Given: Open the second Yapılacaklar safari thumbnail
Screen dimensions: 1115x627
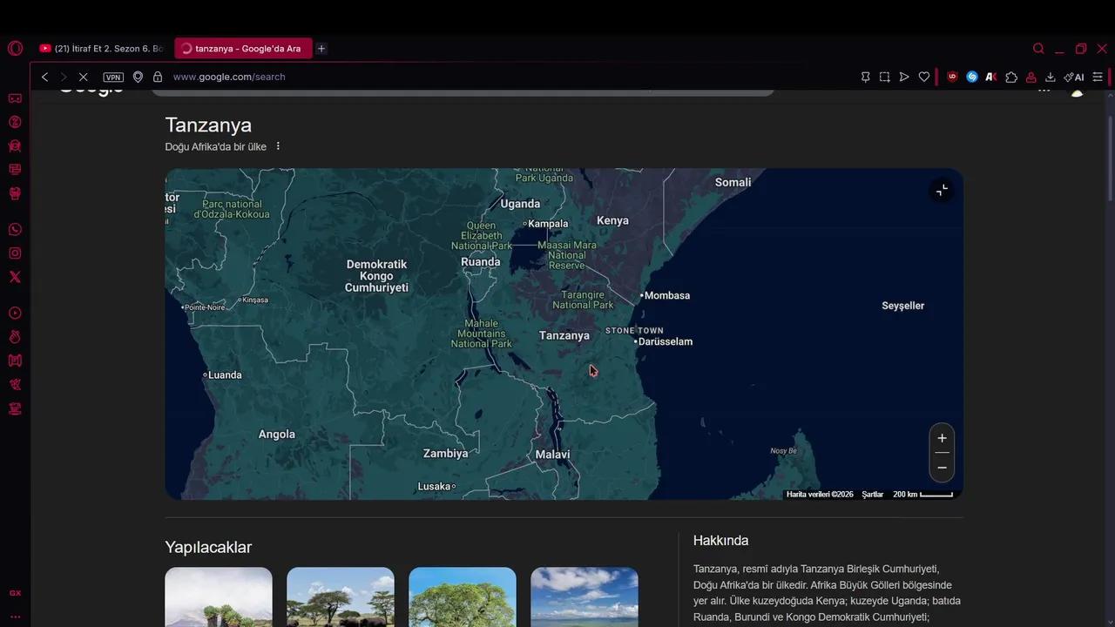Looking at the screenshot, I should tap(341, 597).
